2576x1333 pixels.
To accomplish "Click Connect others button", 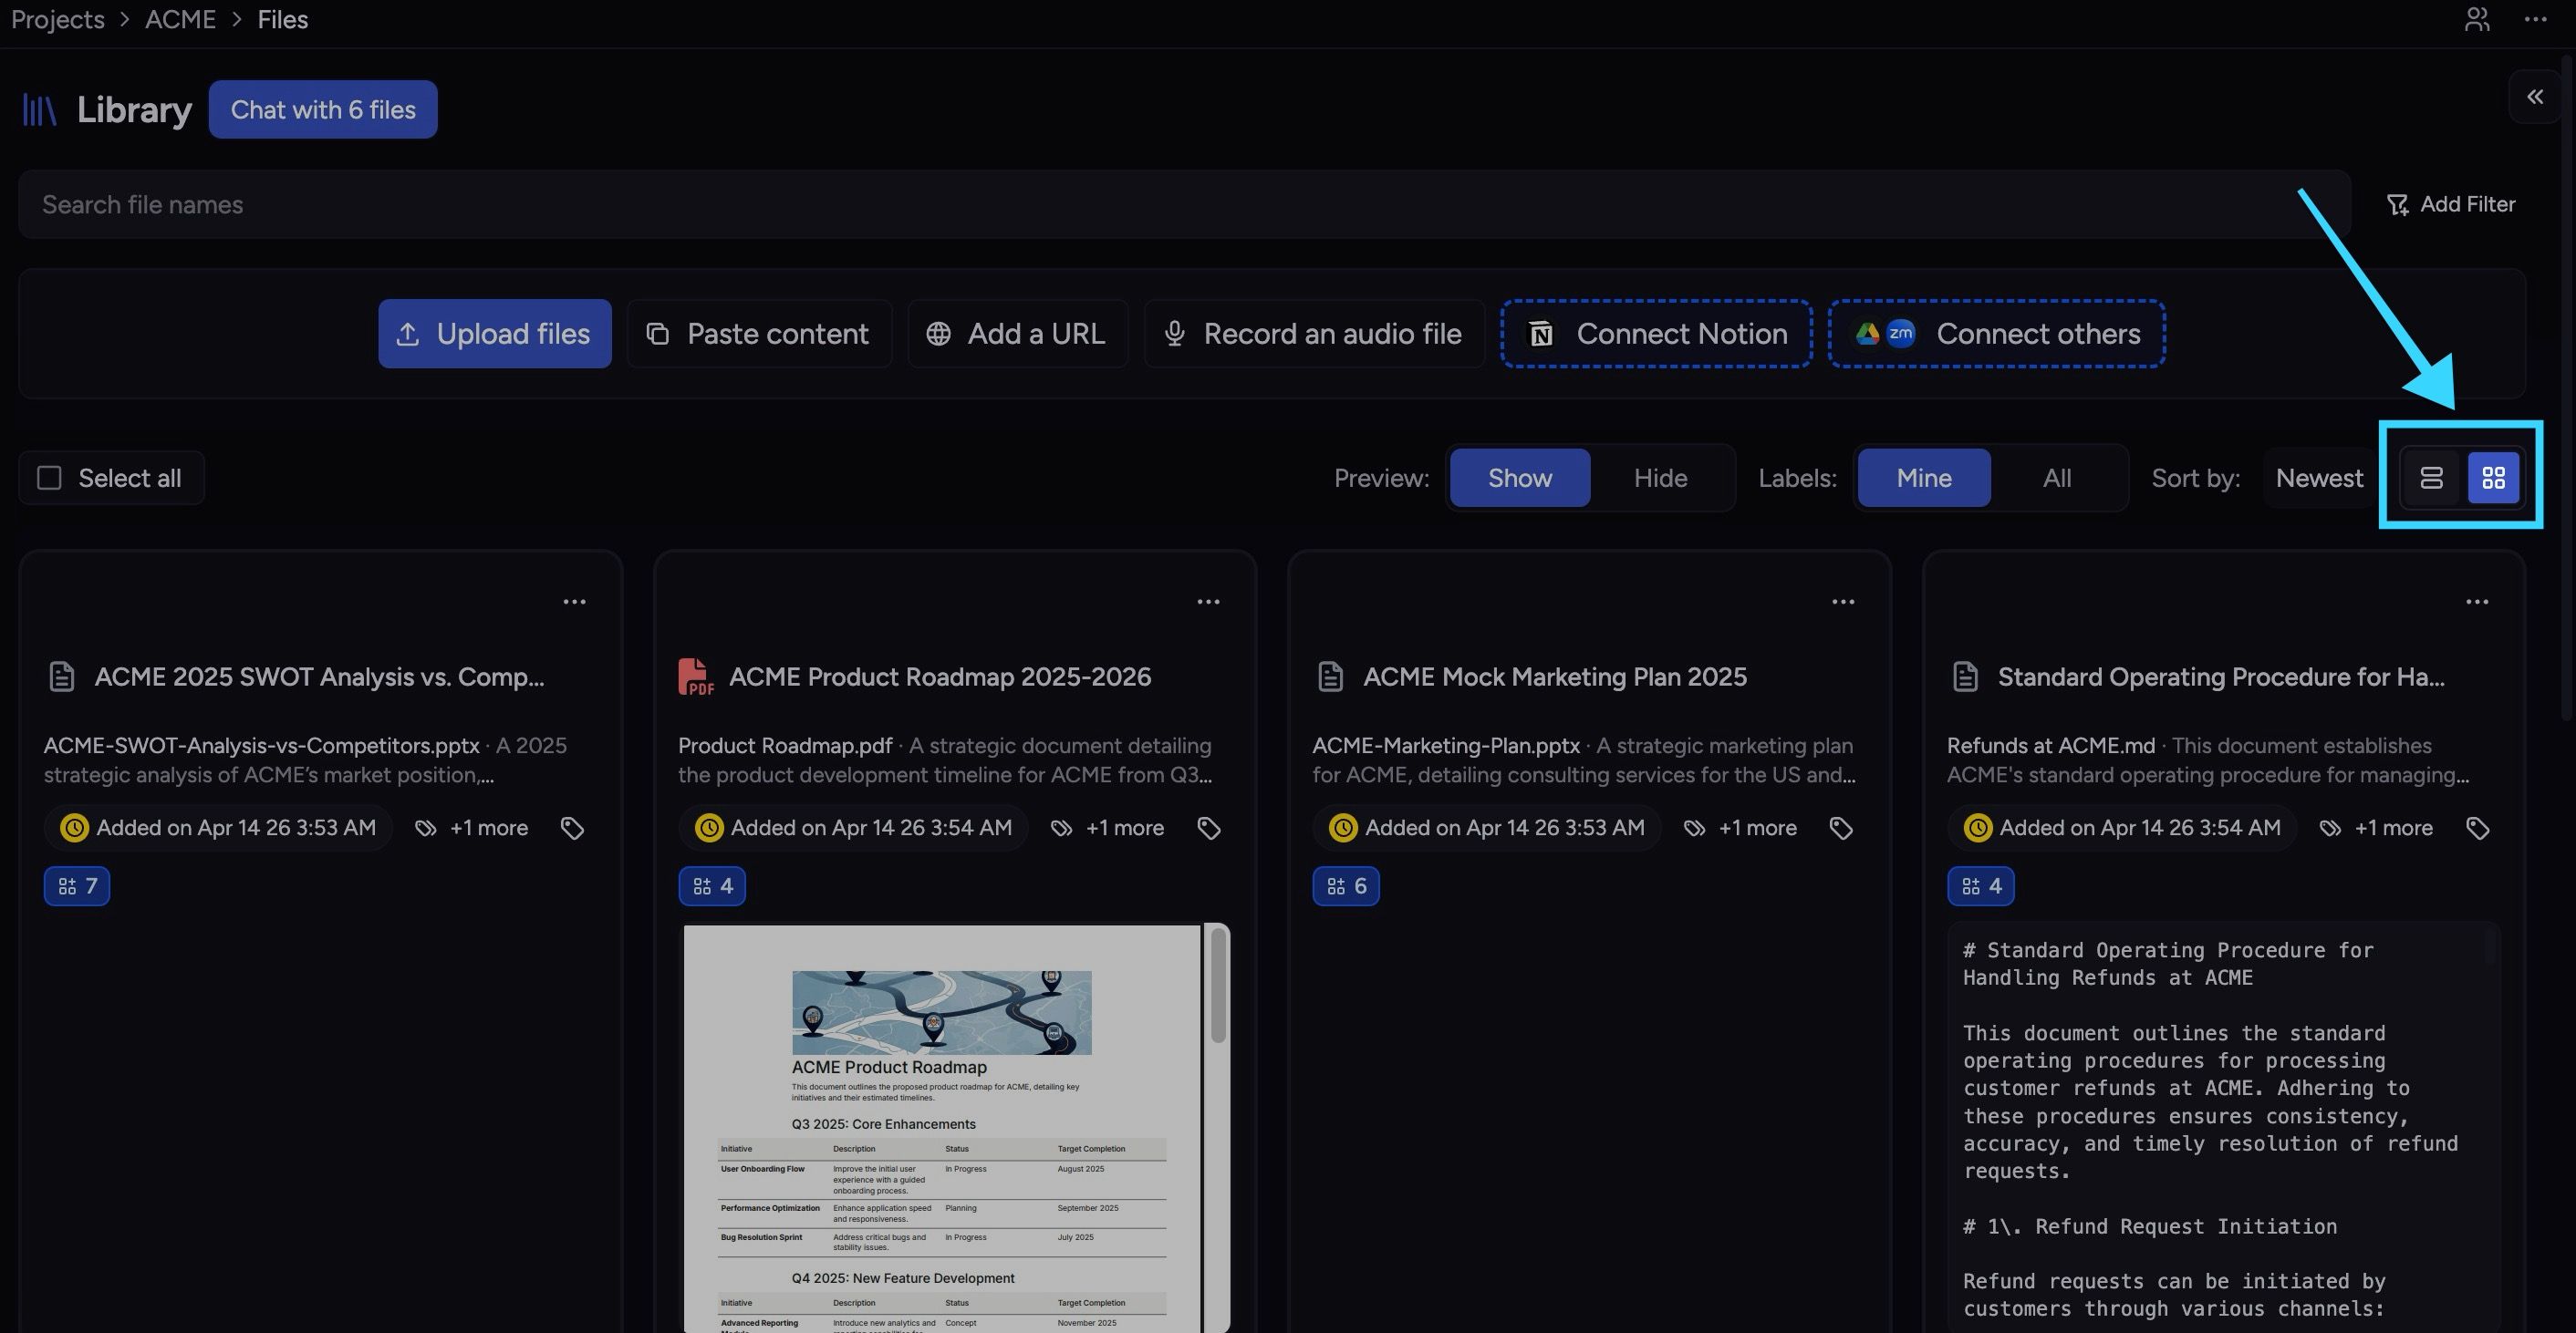I will click(x=1997, y=334).
